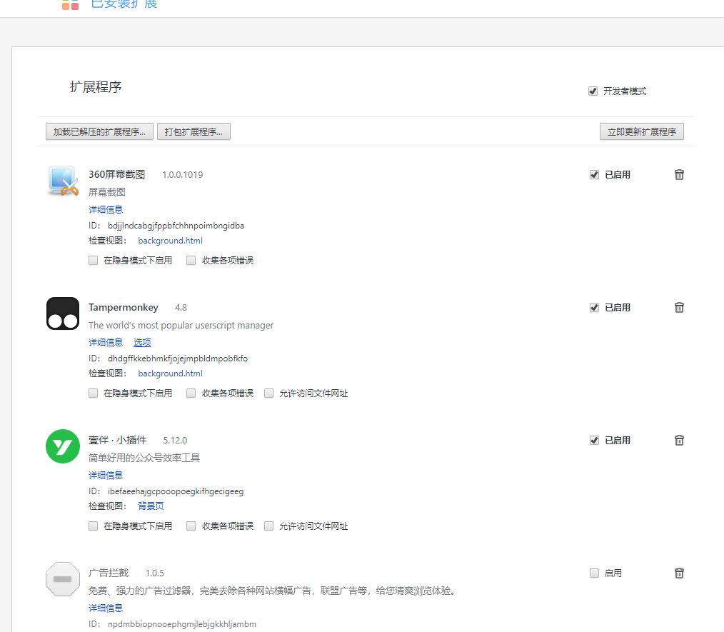
Task: Click Tampermonkey version 4.8
Action: 181,308
